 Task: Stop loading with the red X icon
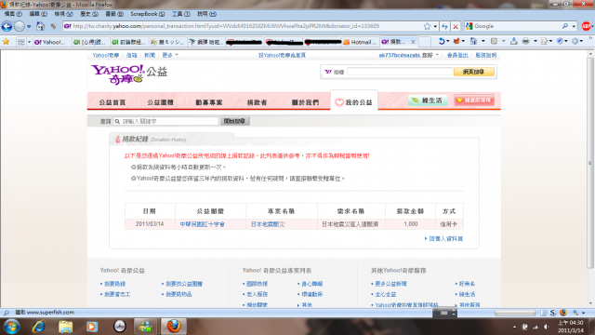[456, 26]
